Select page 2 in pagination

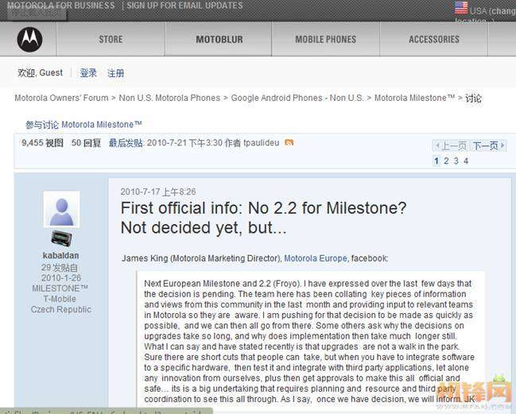click(446, 161)
